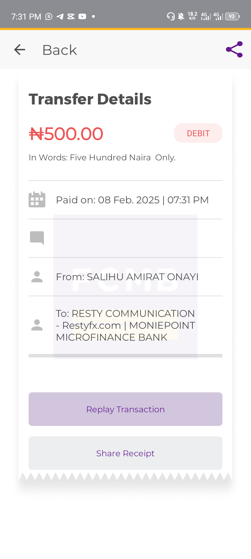This screenshot has height=559, width=251.
Task: Tap the Replay Transaction button
Action: click(125, 409)
